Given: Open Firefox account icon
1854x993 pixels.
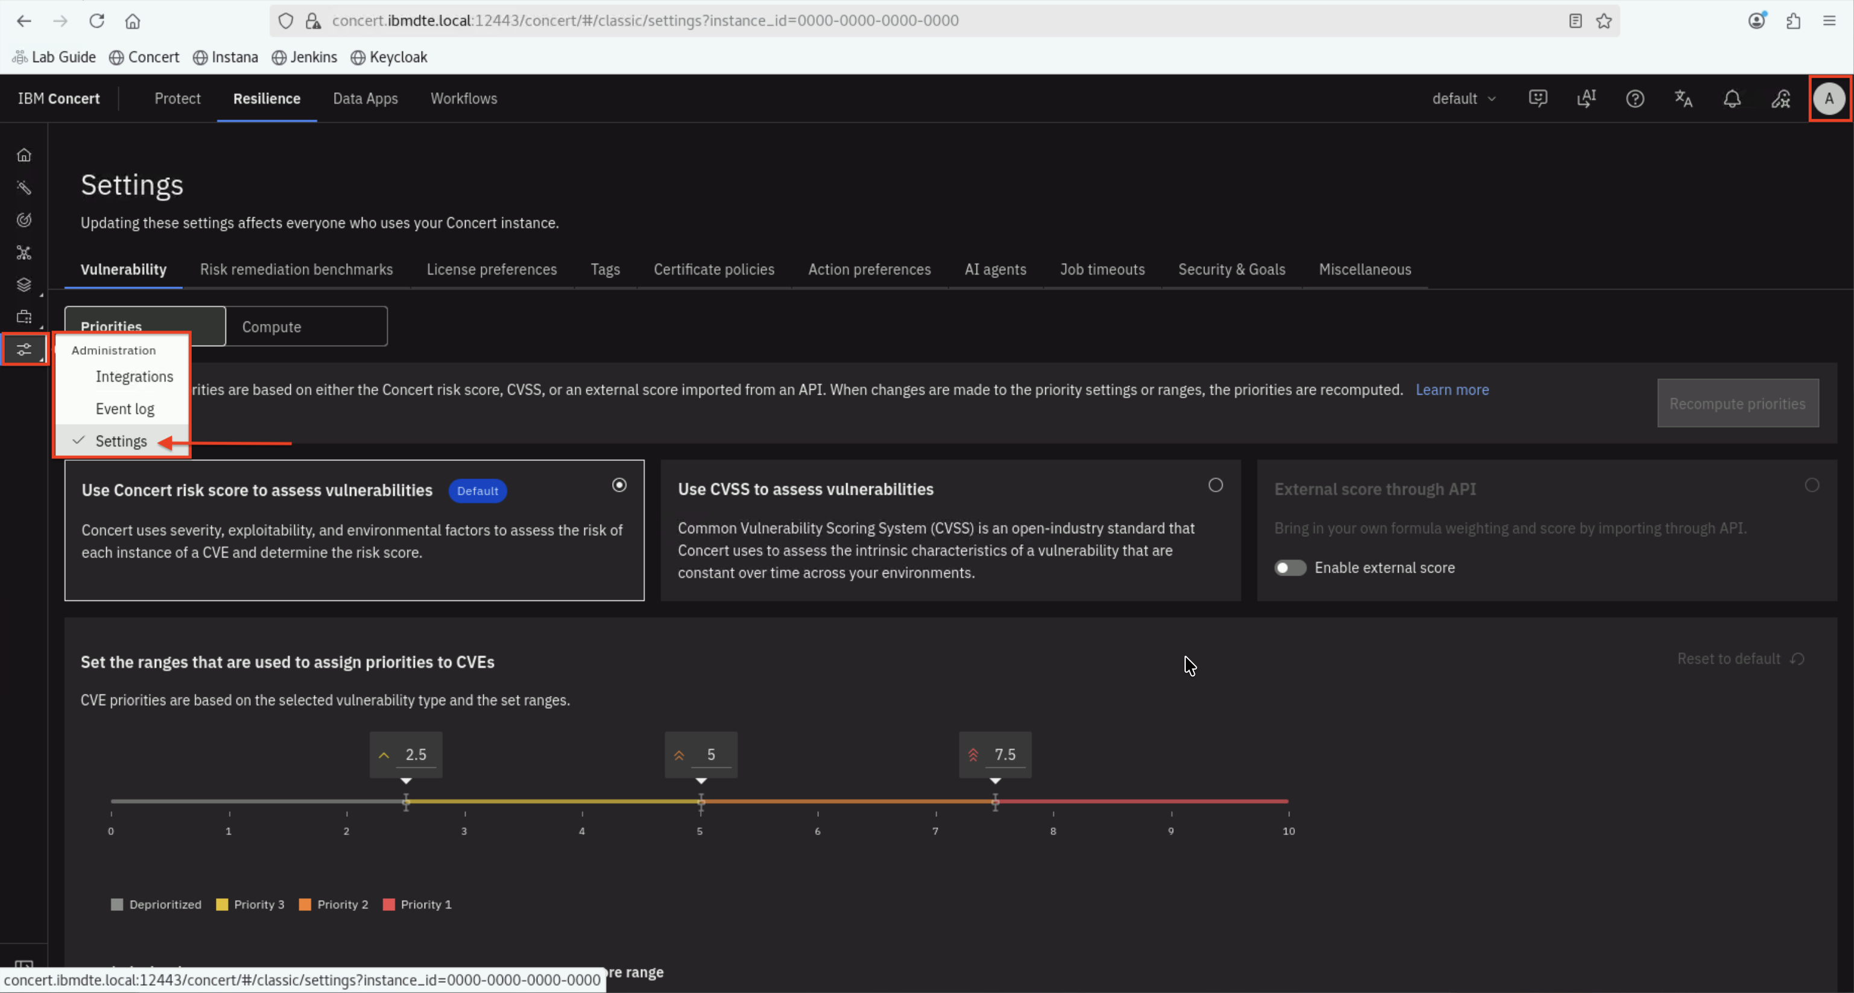Looking at the screenshot, I should point(1757,21).
